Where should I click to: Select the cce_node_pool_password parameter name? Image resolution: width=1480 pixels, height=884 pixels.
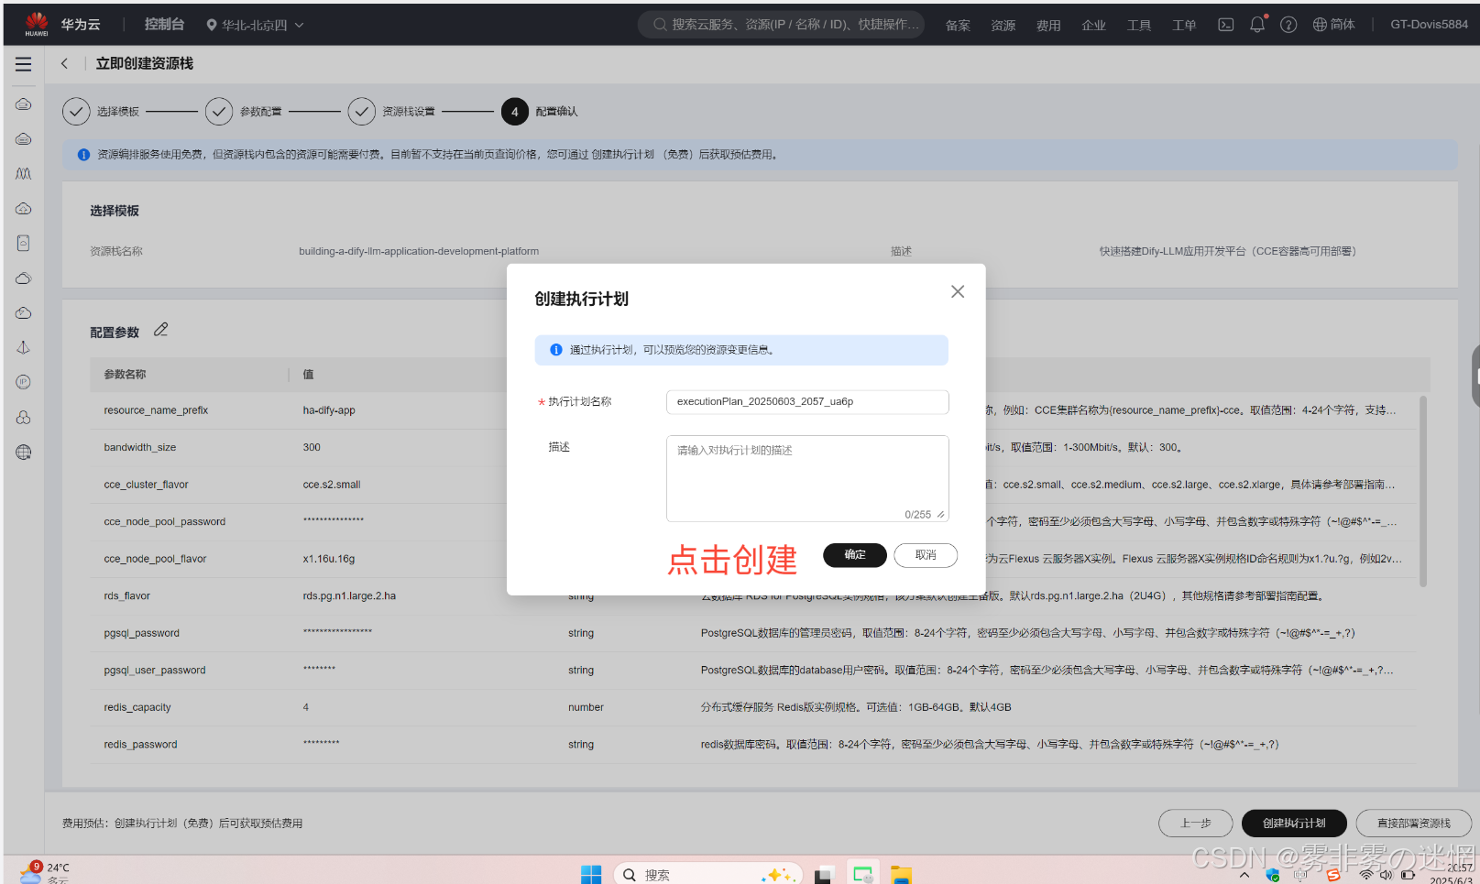coord(165,522)
